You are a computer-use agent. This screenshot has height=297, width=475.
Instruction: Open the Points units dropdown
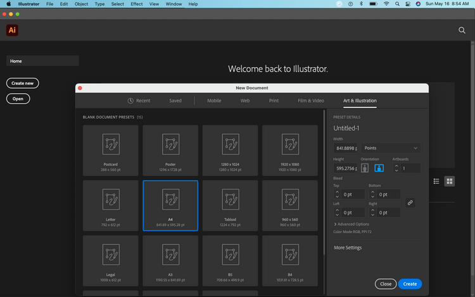(x=391, y=148)
